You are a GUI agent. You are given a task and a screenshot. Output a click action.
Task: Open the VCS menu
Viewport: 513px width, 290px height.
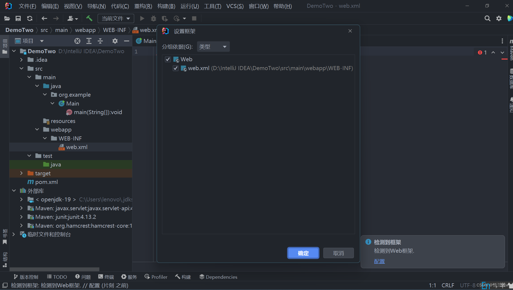235,6
